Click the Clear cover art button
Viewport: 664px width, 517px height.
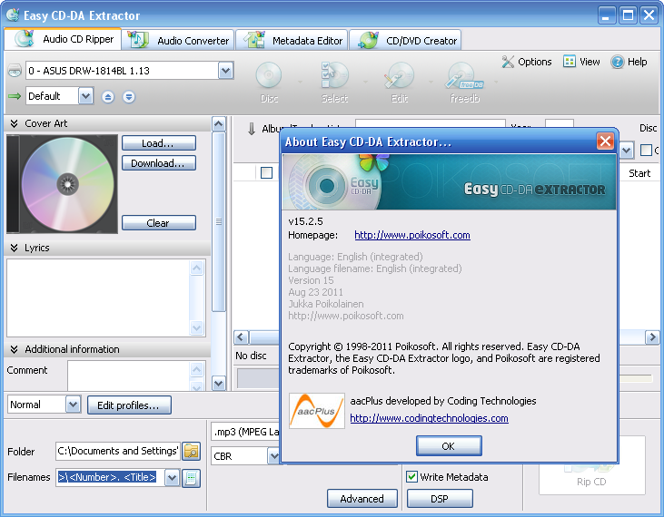[159, 223]
